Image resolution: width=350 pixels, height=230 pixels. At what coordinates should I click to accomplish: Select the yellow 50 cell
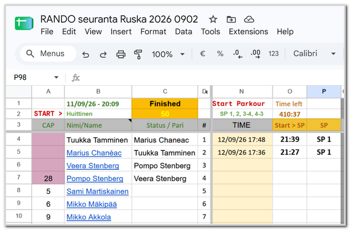(165, 114)
